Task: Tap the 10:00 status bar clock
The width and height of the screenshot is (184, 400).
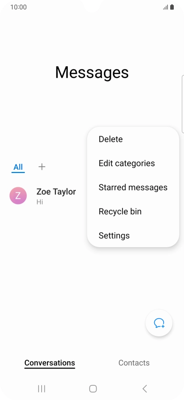Action: (18, 7)
